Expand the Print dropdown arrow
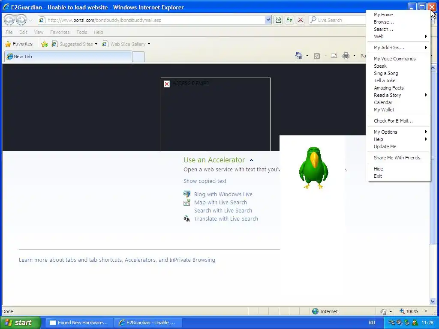Viewport: 439px width, 329px height. pyautogui.click(x=354, y=56)
